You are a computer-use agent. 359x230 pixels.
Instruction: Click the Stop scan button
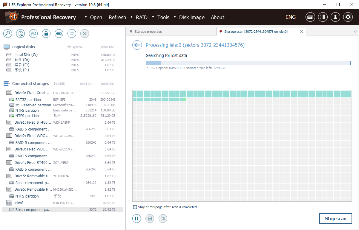(336, 219)
